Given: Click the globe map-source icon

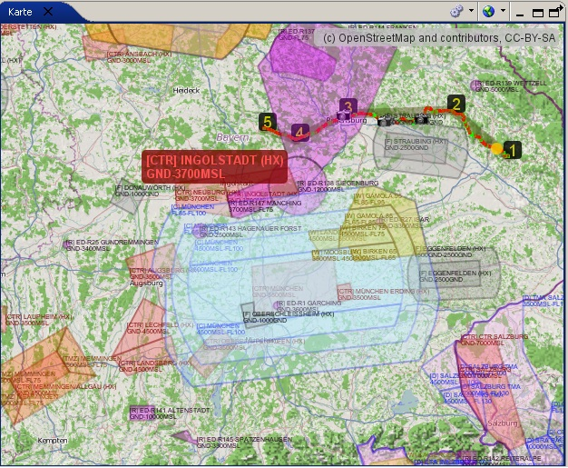Looking at the screenshot, I should (x=489, y=11).
